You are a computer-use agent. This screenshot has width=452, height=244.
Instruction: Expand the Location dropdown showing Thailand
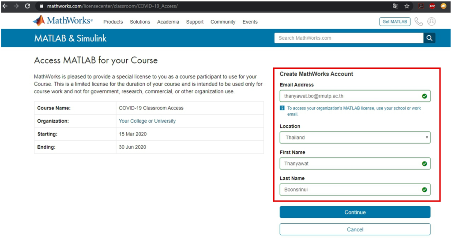355,138
